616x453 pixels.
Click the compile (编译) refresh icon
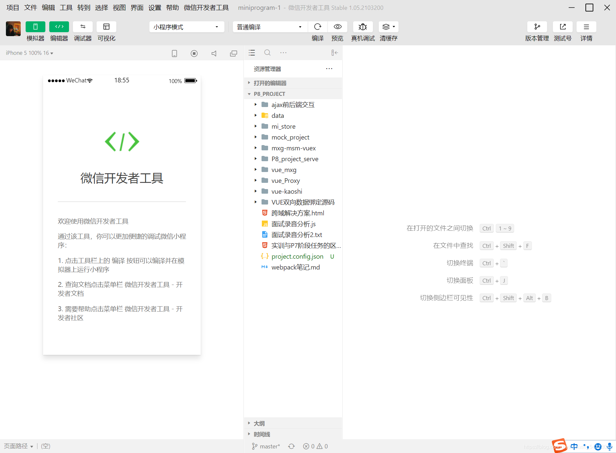[x=318, y=27]
